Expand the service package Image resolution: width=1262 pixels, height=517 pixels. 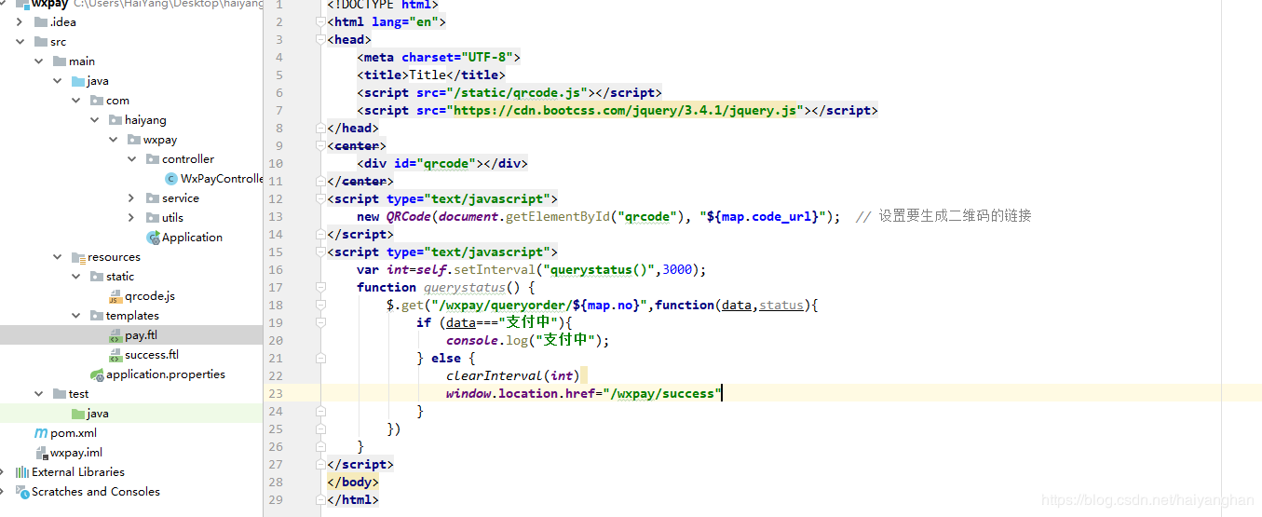pyautogui.click(x=132, y=198)
